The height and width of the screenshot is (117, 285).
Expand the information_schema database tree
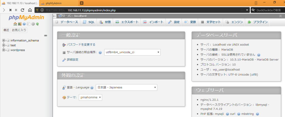[4, 41]
